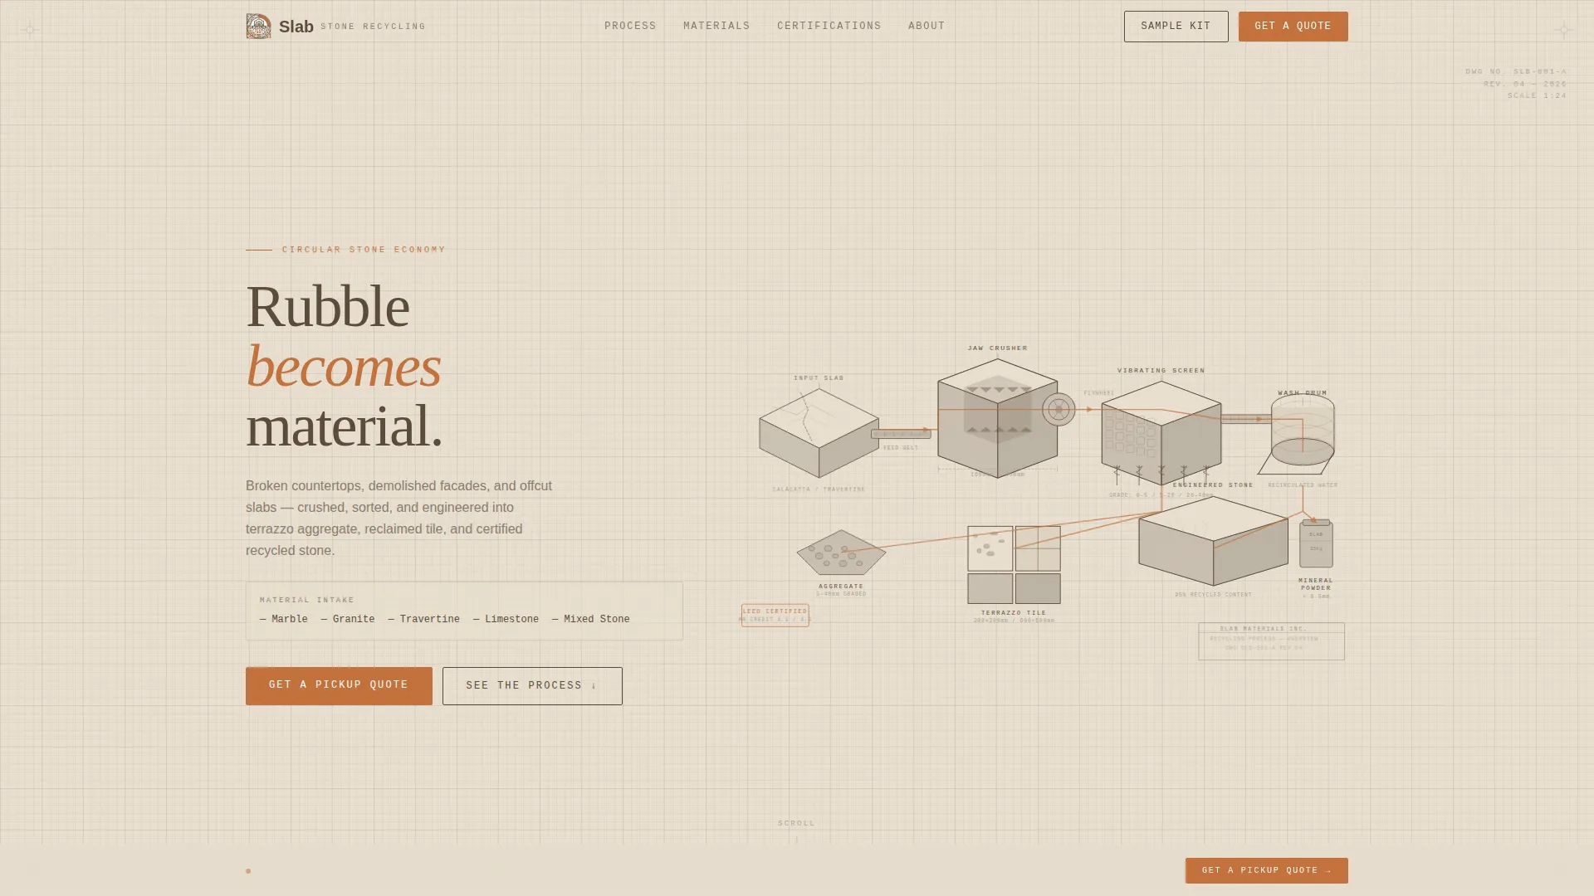
Task: Click the Aggregate pile illustration
Action: 841,553
